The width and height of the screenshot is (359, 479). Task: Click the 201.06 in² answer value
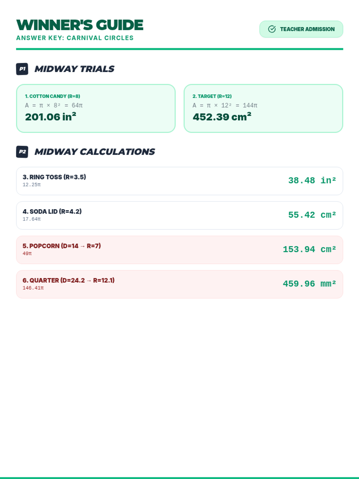point(51,117)
